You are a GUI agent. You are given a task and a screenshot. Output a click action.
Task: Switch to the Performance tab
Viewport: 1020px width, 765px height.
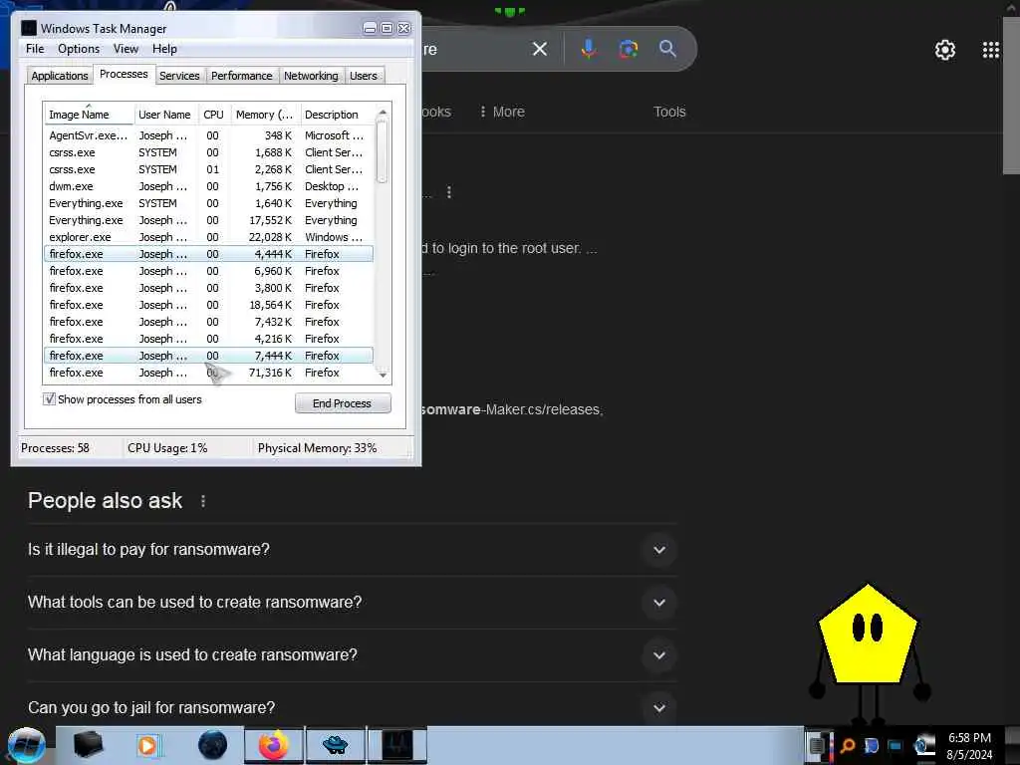pyautogui.click(x=241, y=76)
